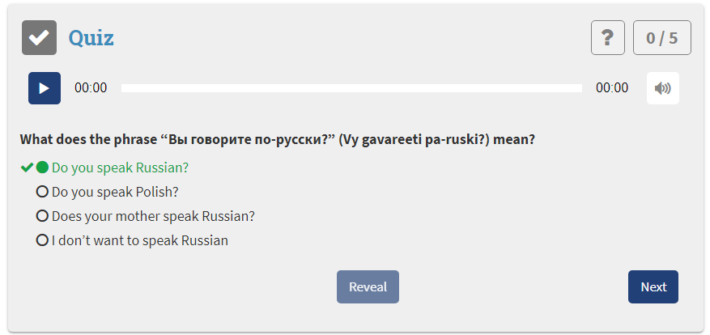Viewport: 710px width, 335px height.
Task: Click the Quiz checkmark icon
Action: 39,38
